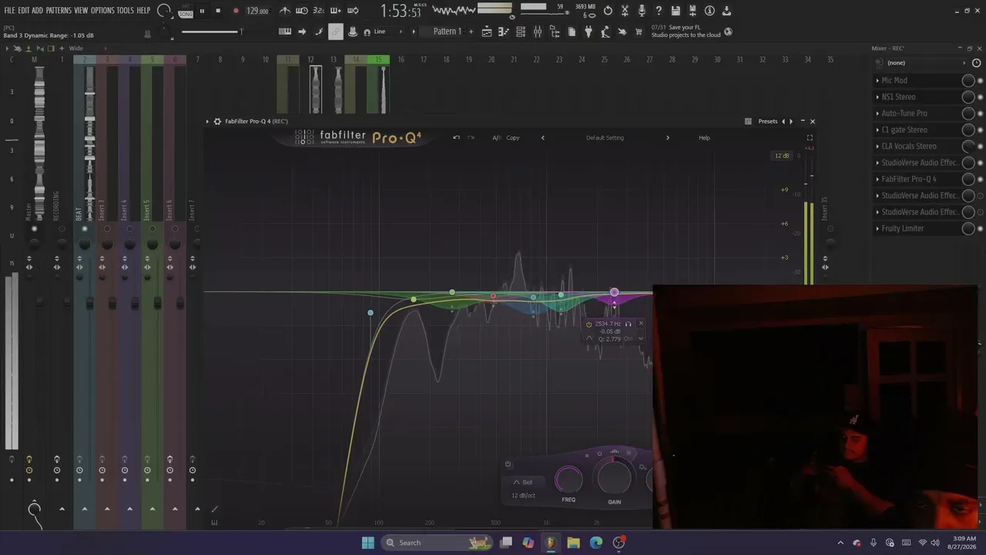Toggle the C1 gate Stereo enable knob
The width and height of the screenshot is (986, 555).
pos(968,129)
